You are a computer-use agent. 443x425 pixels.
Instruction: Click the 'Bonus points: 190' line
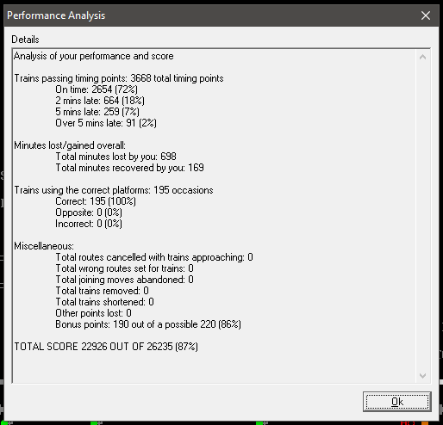pos(148,324)
